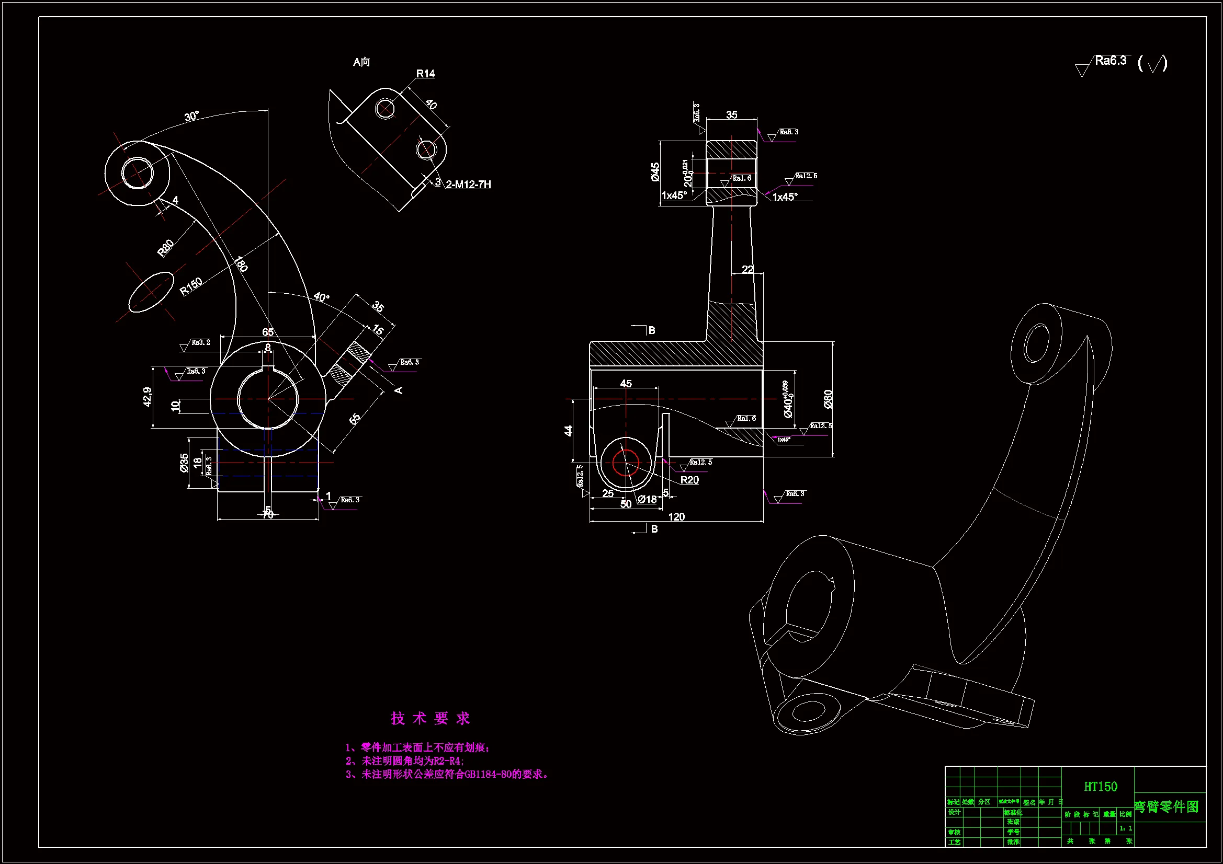Screen dimensions: 1223x864
Task: Select the 30° angle dimension
Action: click(x=191, y=116)
